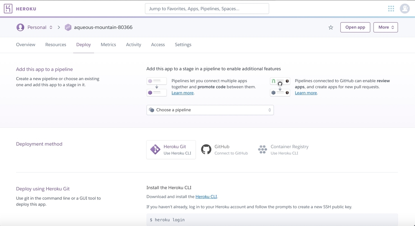Choose GitHub Connect to GitHub method
415x226 pixels.
[224, 150]
